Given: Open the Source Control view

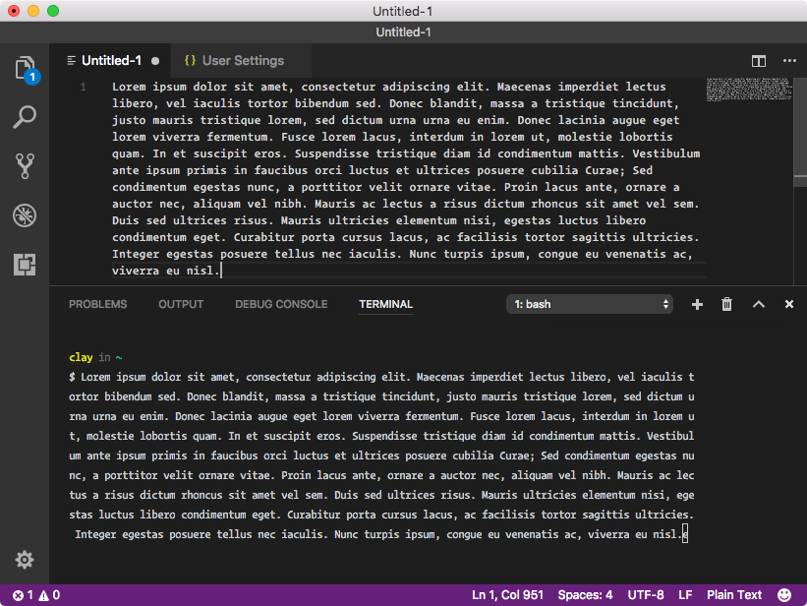Looking at the screenshot, I should click(25, 166).
